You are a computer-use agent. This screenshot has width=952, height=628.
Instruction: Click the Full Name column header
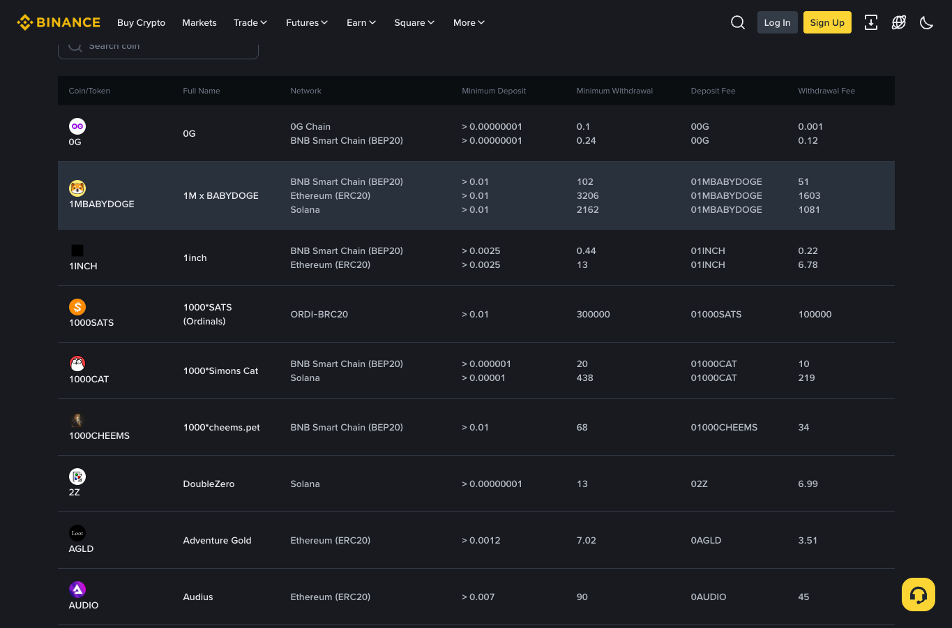pyautogui.click(x=202, y=91)
